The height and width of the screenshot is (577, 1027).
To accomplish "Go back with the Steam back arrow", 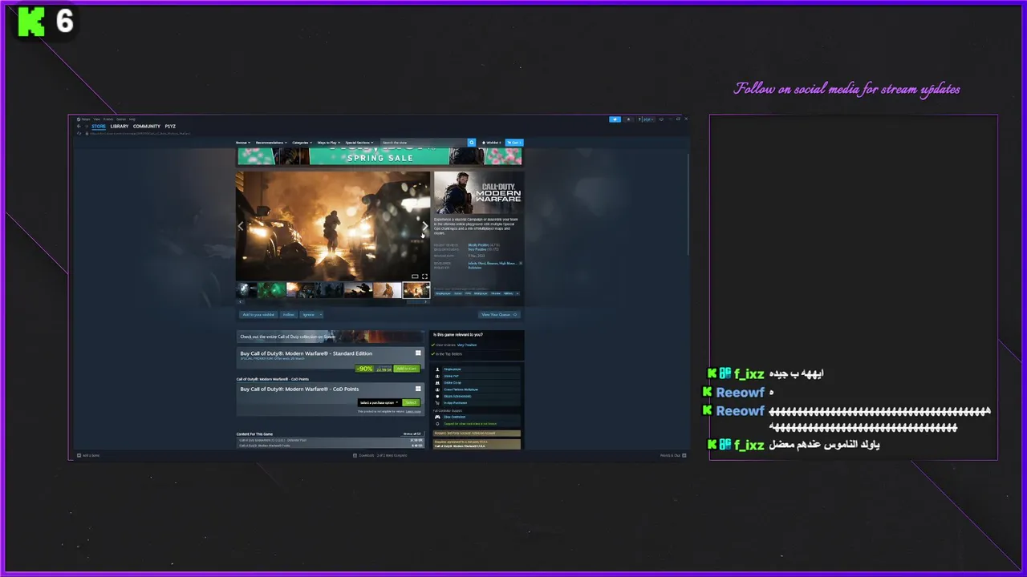I will [79, 127].
